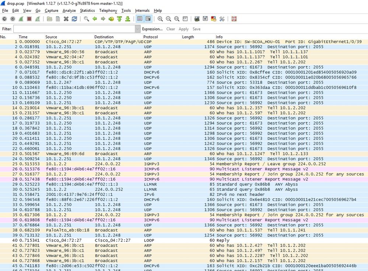Reload the capture file
This screenshot has width=368, height=271.
74,19
